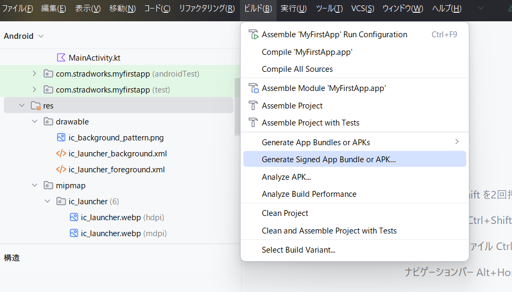This screenshot has width=512, height=292.
Task: Expand the com.stradworks.myfirstapp (androidTest) package
Action: (35, 73)
